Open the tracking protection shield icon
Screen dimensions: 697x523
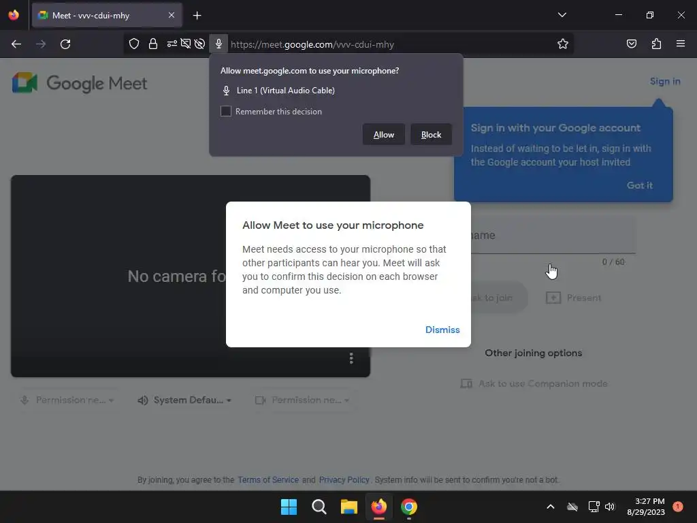(x=134, y=44)
